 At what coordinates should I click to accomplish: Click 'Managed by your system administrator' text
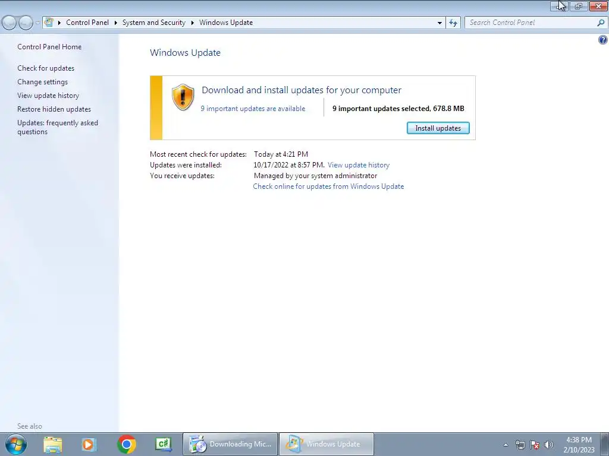pyautogui.click(x=315, y=176)
